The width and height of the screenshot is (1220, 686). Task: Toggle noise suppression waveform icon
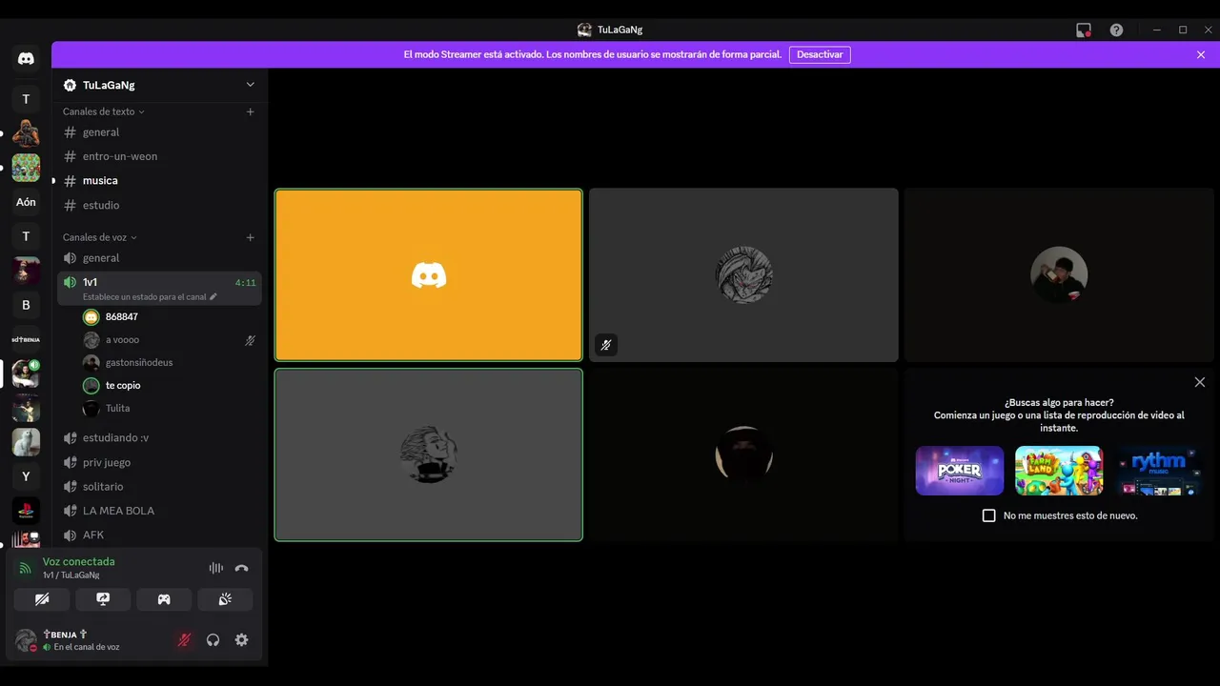[x=216, y=568]
